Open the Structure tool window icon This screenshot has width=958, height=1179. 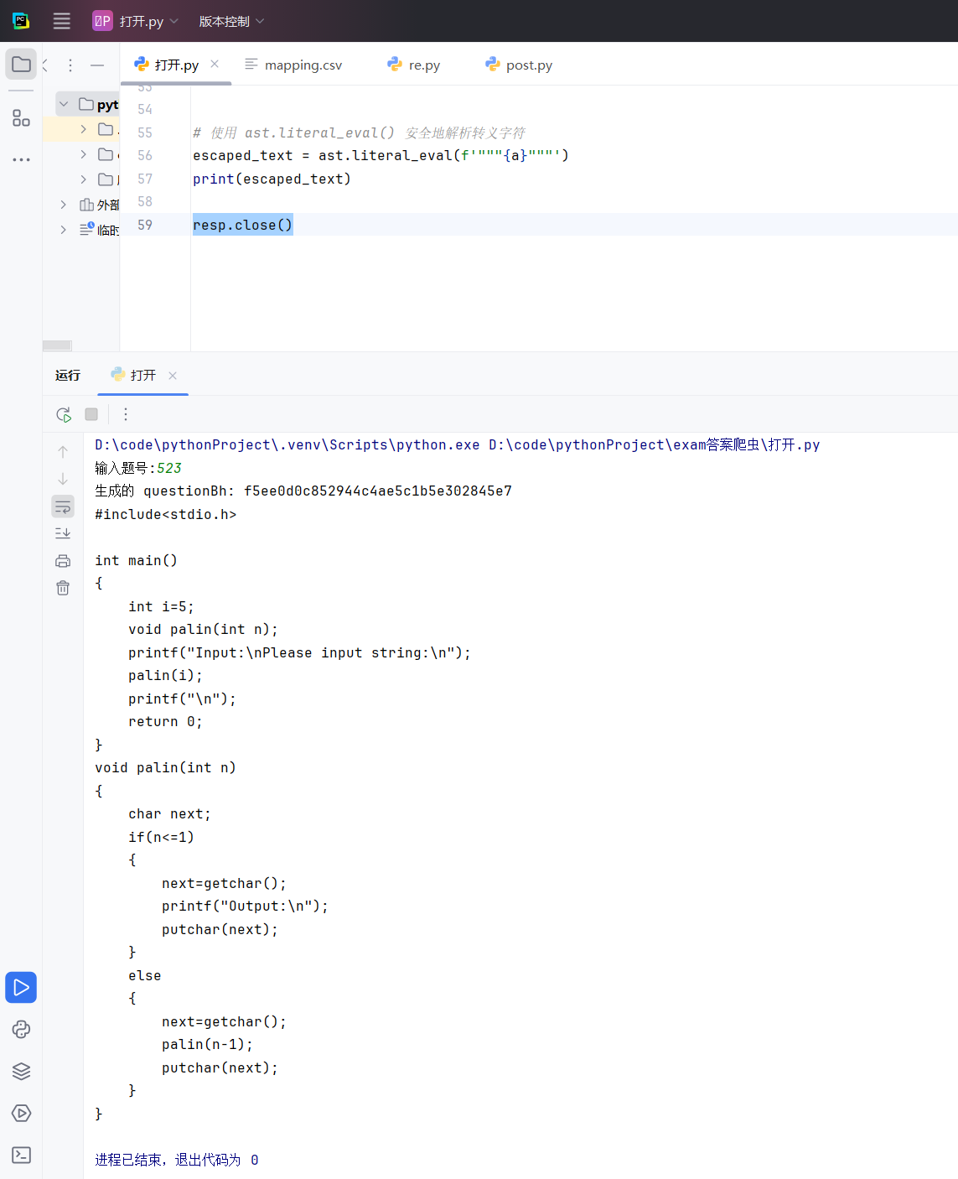(x=21, y=118)
